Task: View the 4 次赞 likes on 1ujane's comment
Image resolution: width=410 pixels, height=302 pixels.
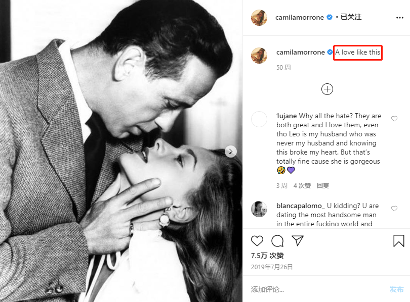Action: point(302,186)
